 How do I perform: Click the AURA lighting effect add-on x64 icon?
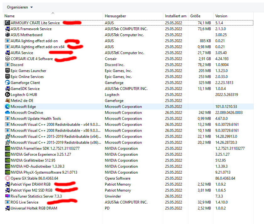click(8, 47)
